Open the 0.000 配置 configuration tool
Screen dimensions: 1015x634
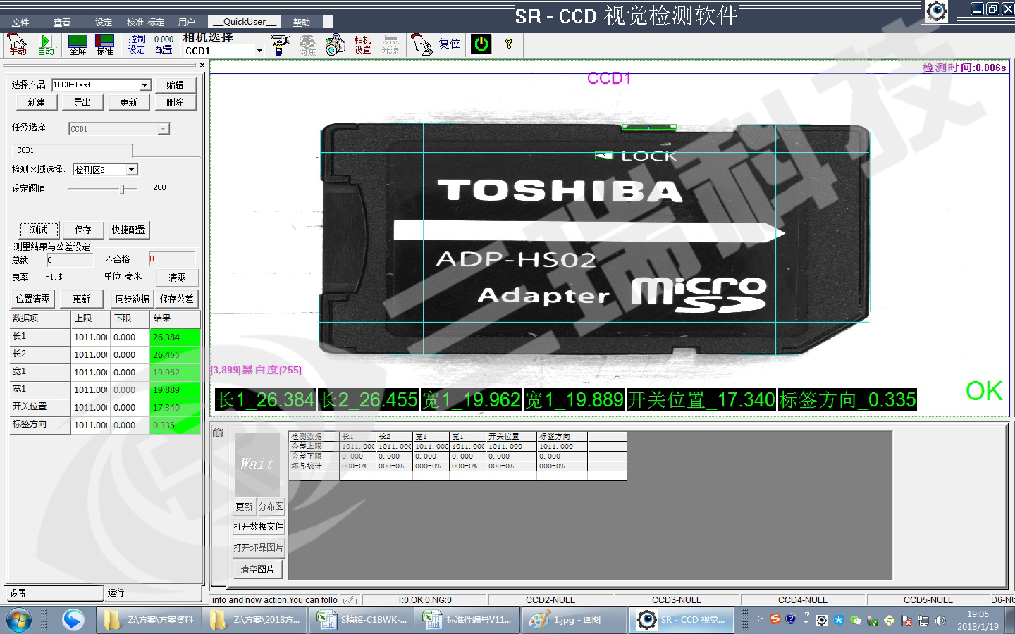coord(164,44)
